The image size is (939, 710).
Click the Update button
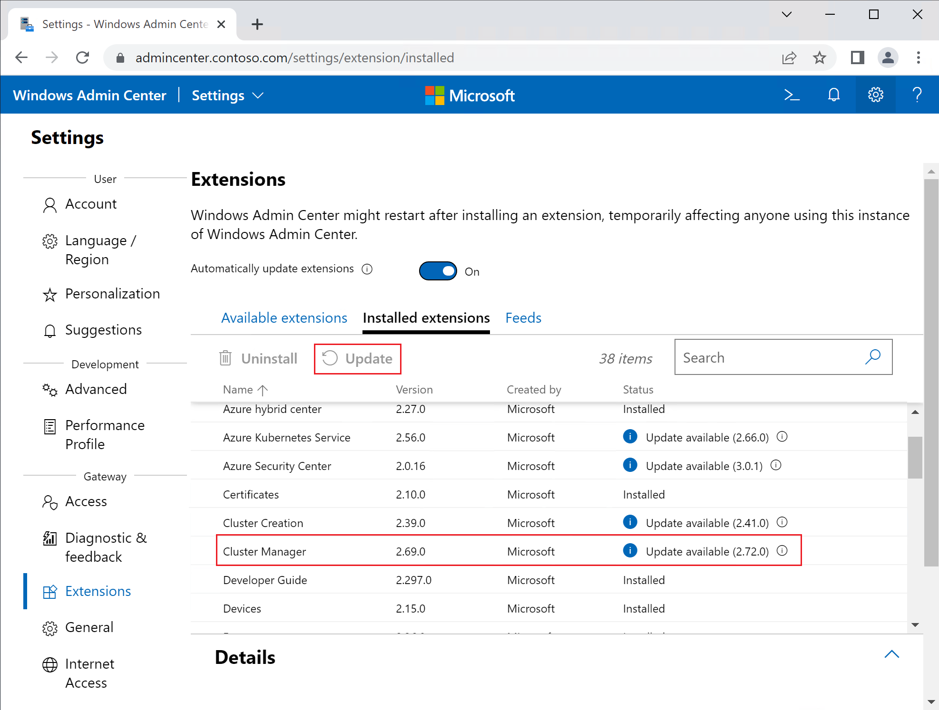pos(357,358)
